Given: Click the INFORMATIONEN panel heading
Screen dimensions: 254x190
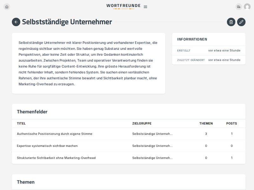Looking at the screenshot, I should 192,39.
